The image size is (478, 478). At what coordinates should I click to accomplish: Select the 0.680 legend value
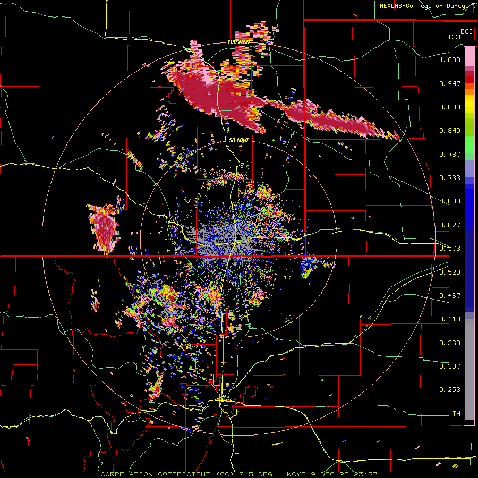click(450, 201)
